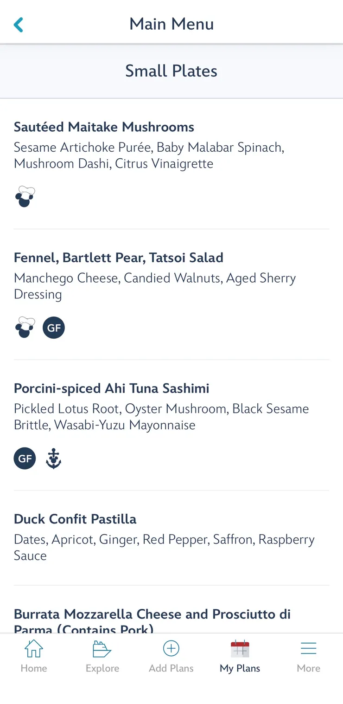Tap GF badge under Fennel, Bartlett Pear Salad
This screenshot has height=704, width=343.
coord(54,328)
